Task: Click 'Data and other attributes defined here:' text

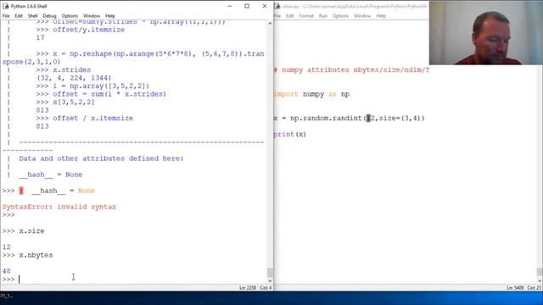Action: 101,158
